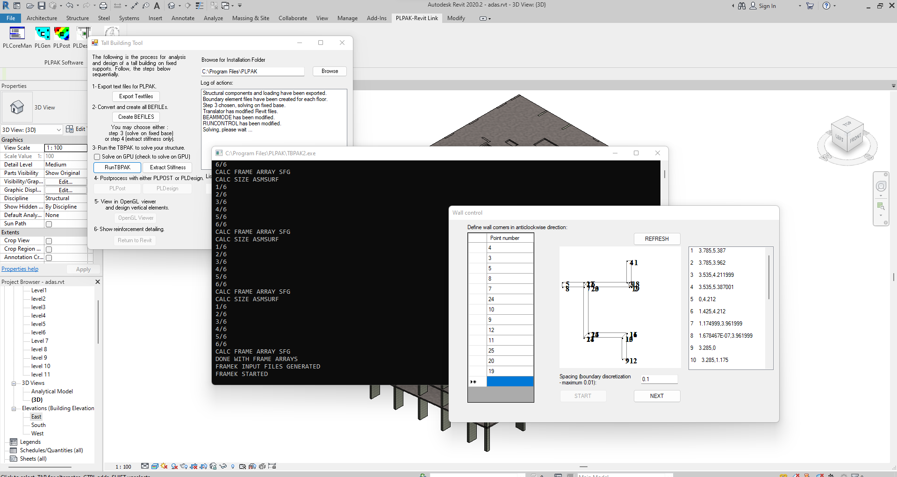Viewport: 897px width, 477px height.
Task: Open the Default 3D View tool
Action: (x=172, y=6)
